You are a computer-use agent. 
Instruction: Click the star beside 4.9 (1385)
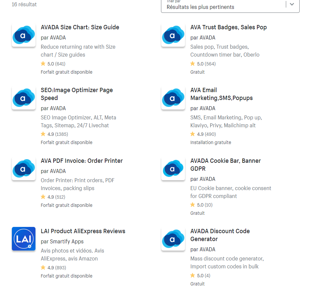[x=43, y=134]
